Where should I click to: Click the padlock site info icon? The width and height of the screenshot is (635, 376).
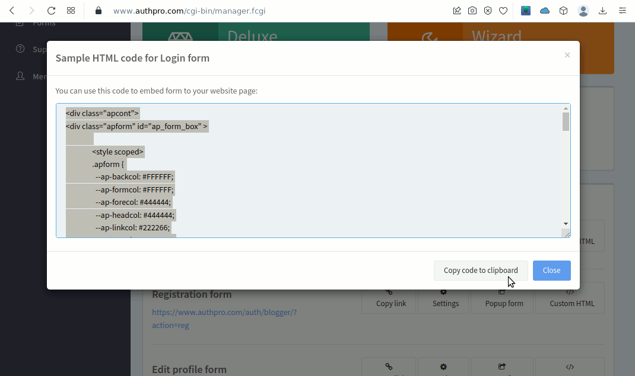(x=99, y=11)
